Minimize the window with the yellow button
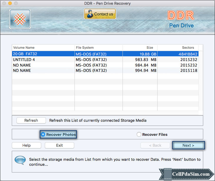Image resolution: width=215 pixels, height=181 pixels. click(x=10, y=3)
